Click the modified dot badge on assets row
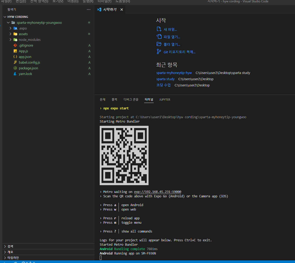The height and width of the screenshot is (263, 295). (x=89, y=34)
